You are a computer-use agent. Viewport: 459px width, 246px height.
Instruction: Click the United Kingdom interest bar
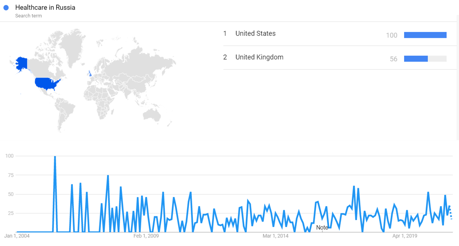[x=416, y=59]
